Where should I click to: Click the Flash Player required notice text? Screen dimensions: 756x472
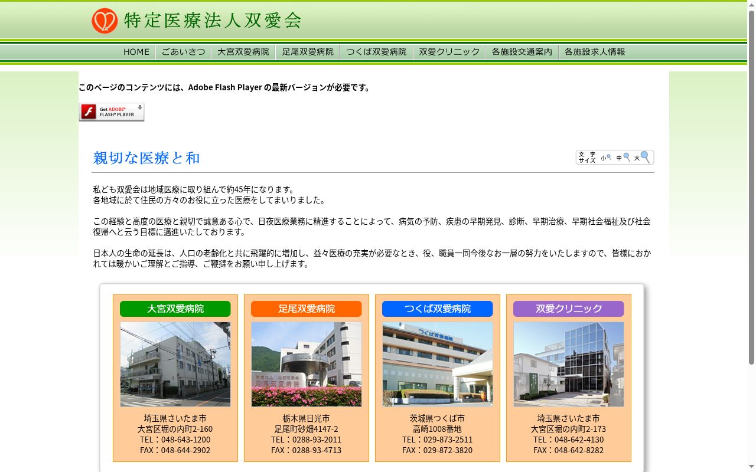click(225, 87)
